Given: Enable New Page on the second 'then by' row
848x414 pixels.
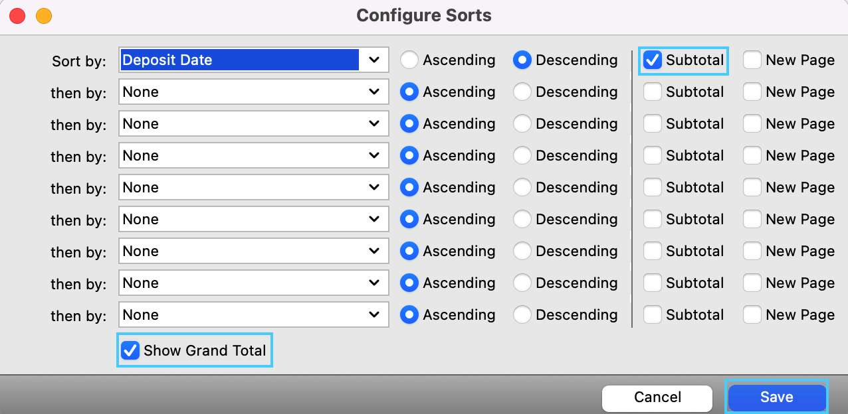Looking at the screenshot, I should point(752,123).
